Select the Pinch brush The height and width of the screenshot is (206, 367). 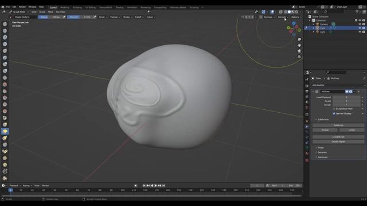coord(5,118)
